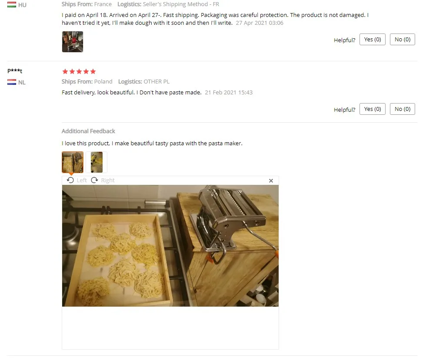Click the HU country label
426x361 pixels.
pos(22,5)
